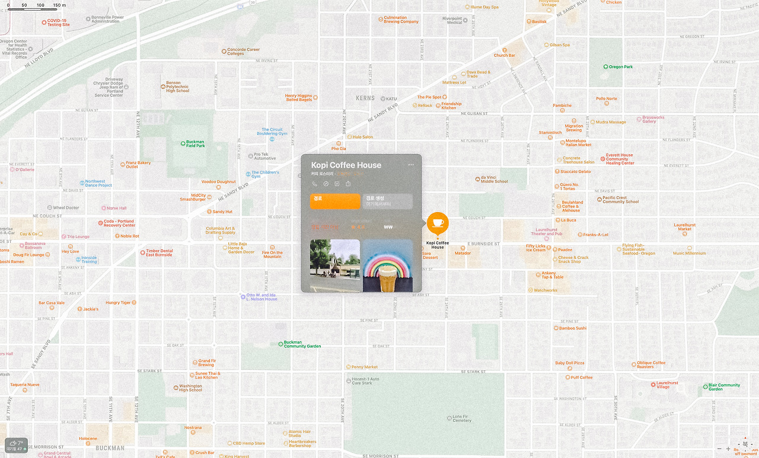Image resolution: width=759 pixels, height=458 pixels.
Task: Select the Buckman Field Park marker
Action: (x=183, y=143)
